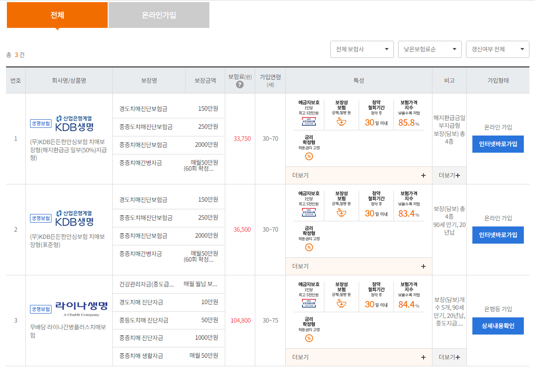Viewport: 535px width, 371px height.
Task: Open product 무배당 라이나간병플러스치매보험
Action: (68, 331)
